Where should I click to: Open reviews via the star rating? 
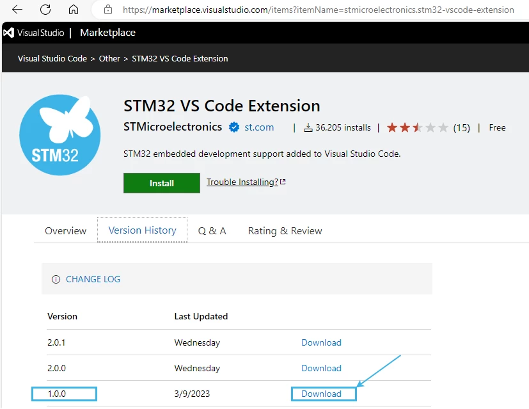(x=417, y=127)
